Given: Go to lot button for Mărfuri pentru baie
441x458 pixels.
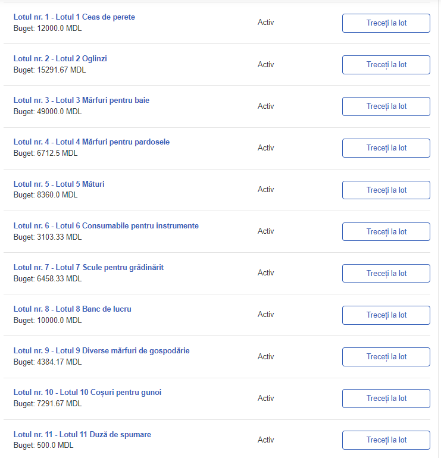Looking at the screenshot, I should tap(386, 106).
